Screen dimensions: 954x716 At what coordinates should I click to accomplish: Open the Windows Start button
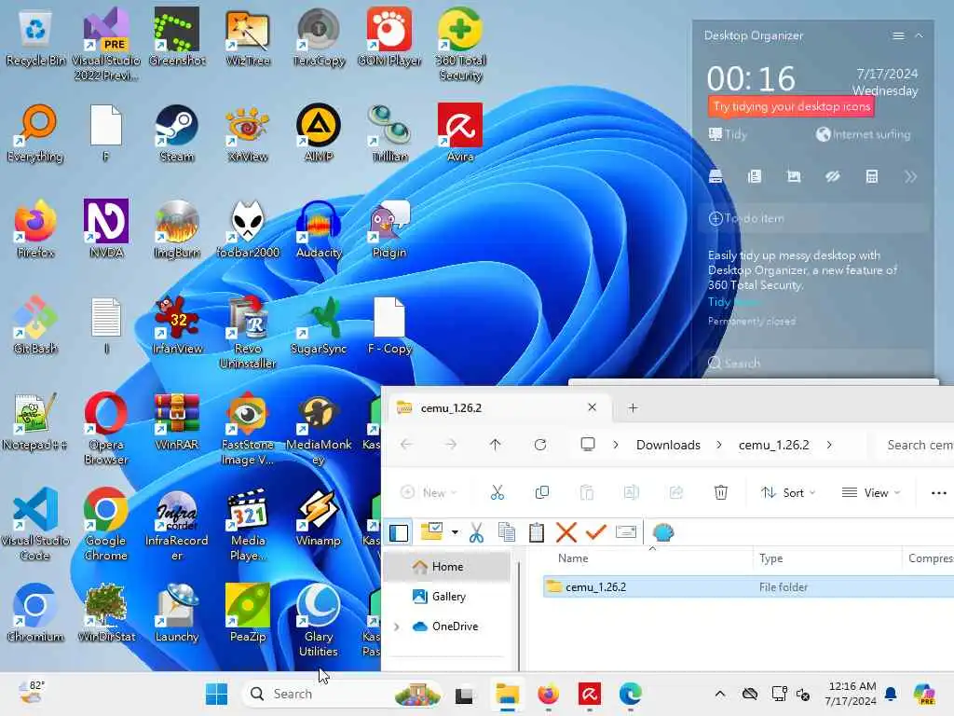tap(216, 694)
